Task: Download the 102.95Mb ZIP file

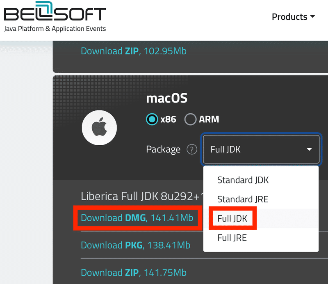Action: (x=134, y=51)
